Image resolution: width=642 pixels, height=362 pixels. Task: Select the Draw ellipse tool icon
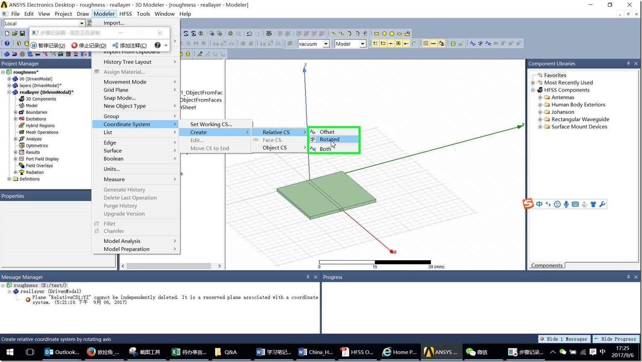(x=400, y=33)
